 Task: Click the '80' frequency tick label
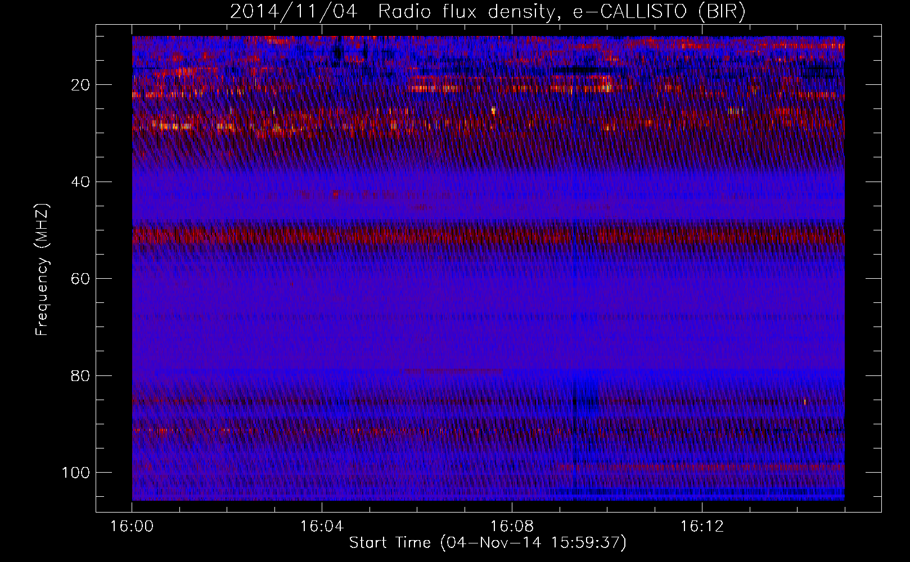coord(81,375)
